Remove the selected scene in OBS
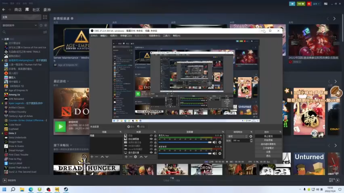 (96, 157)
